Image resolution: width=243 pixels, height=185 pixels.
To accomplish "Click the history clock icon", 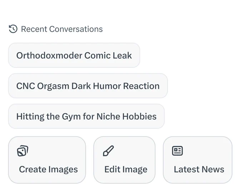I will point(13,29).
